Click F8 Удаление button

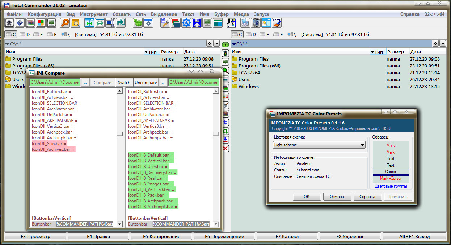tap(350, 237)
